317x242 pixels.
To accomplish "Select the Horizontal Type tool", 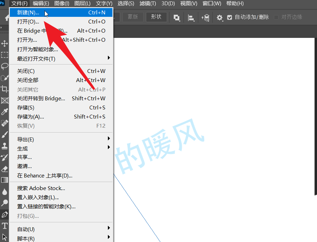I will pos(5,226).
